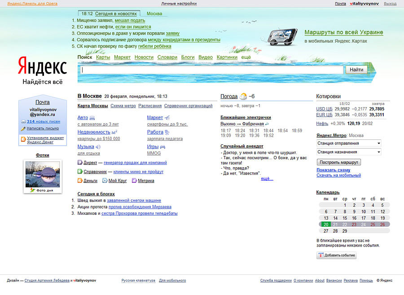This screenshot has width=404, height=295.
Task: Click the car icon next to Авто
Action: 92,117
